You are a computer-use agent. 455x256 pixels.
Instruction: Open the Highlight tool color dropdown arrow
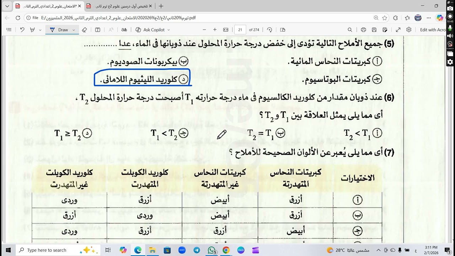pyautogui.click(x=40, y=30)
